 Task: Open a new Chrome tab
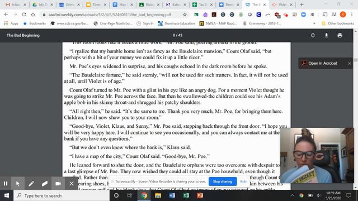[302, 4]
